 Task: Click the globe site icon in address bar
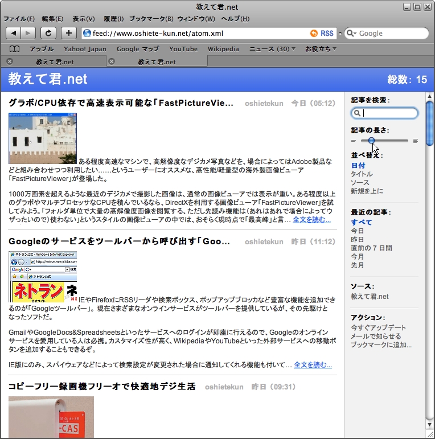tap(87, 34)
